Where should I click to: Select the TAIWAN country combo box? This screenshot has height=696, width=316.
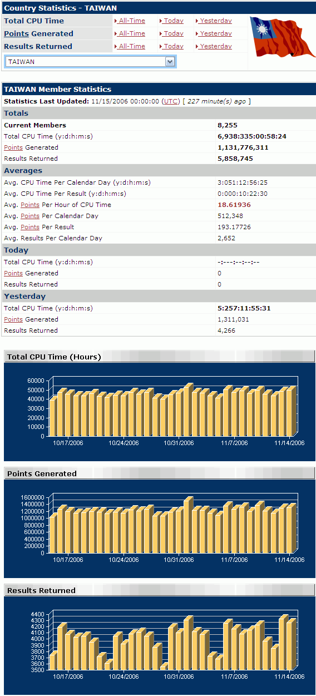[90, 62]
